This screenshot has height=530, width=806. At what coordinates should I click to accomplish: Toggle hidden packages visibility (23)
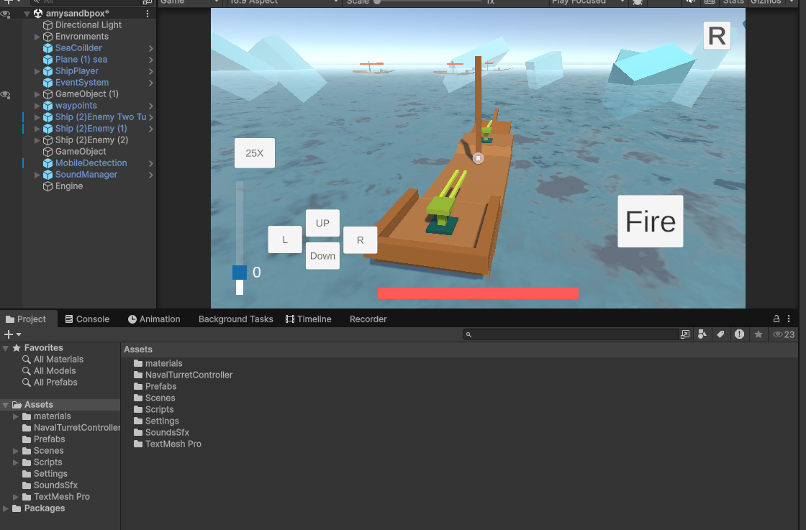[x=784, y=334]
